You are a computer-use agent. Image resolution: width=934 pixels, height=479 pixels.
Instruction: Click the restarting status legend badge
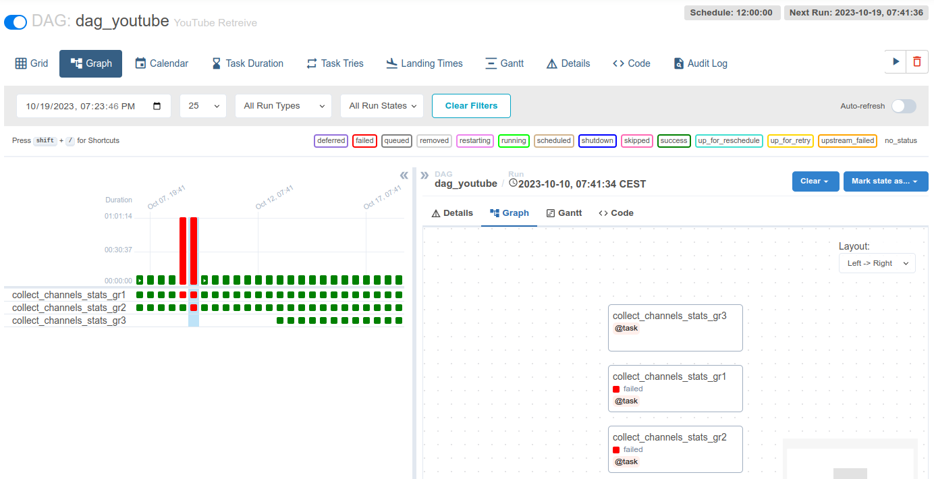coord(475,141)
